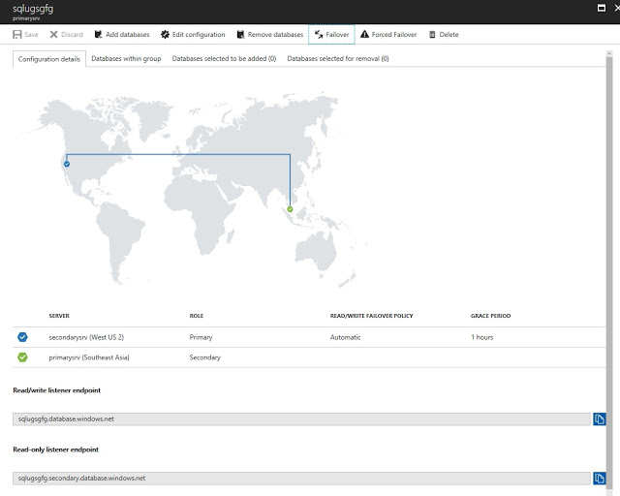Switch to Databases within group tab
620x496 pixels.
pos(126,58)
